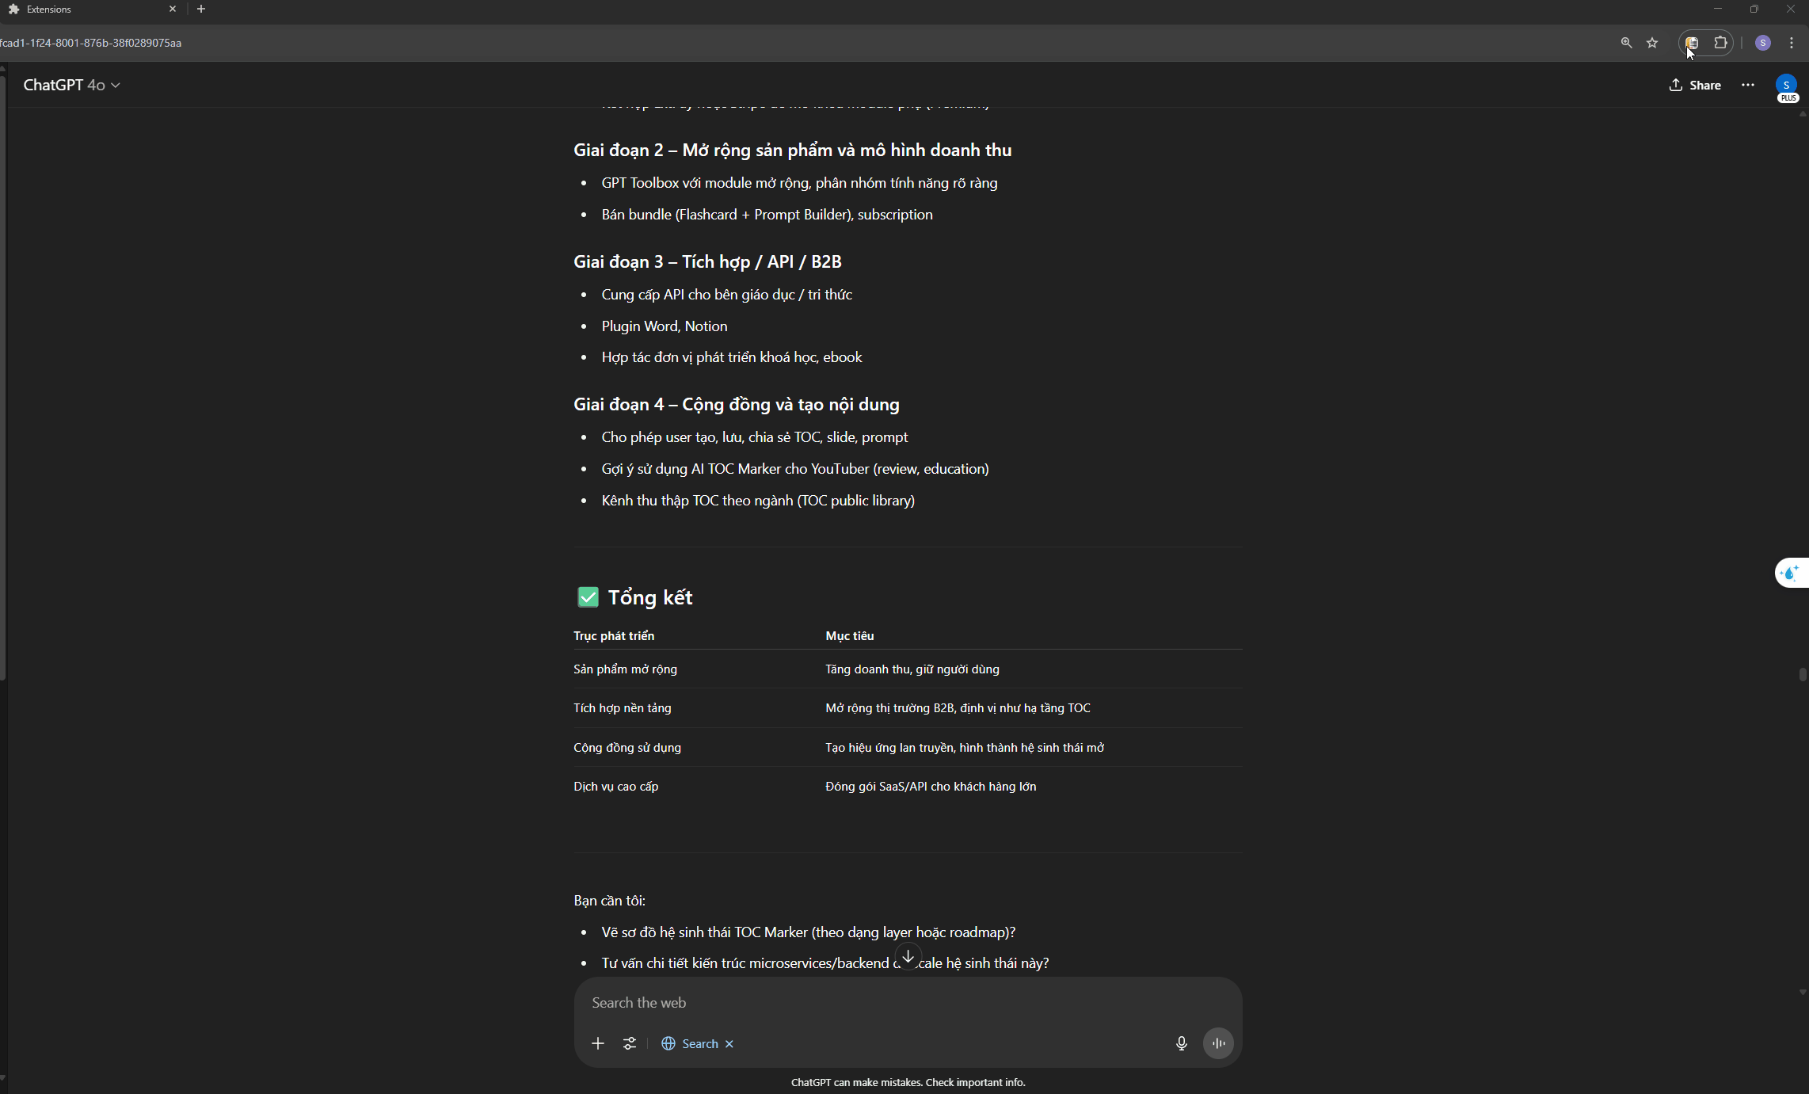Click the pinned notebook extension icon

coord(1692,43)
